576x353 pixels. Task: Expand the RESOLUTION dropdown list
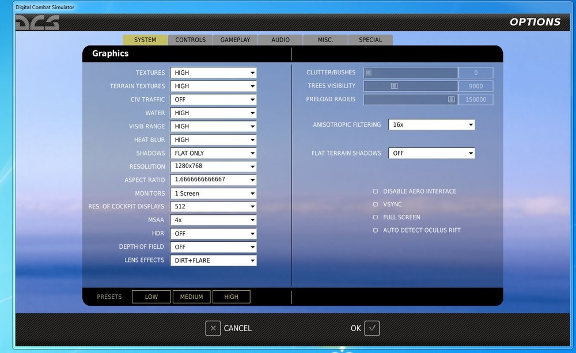(213, 166)
